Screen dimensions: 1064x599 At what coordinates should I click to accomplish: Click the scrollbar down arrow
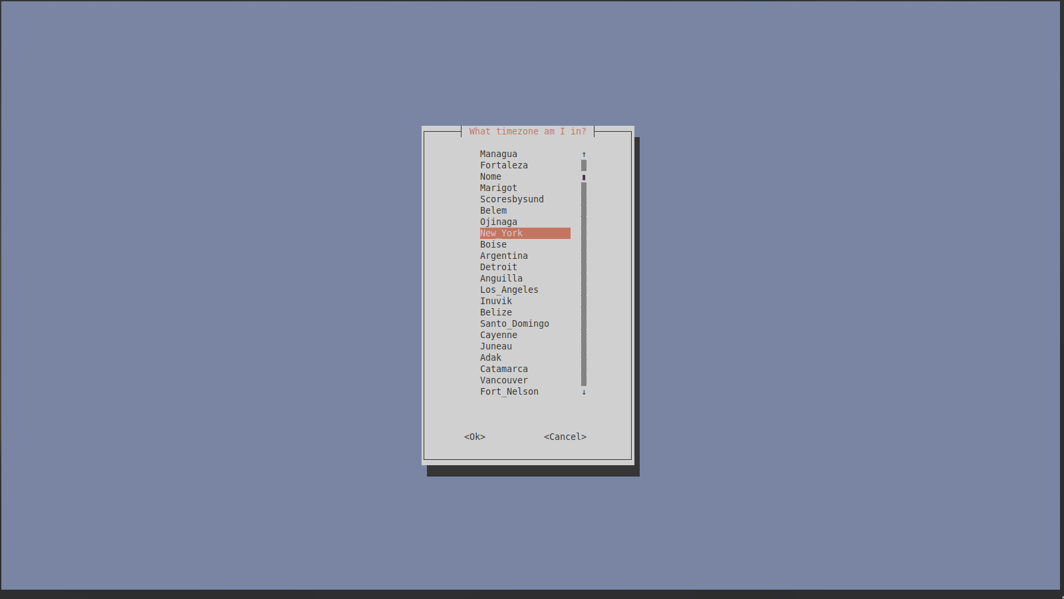(584, 391)
